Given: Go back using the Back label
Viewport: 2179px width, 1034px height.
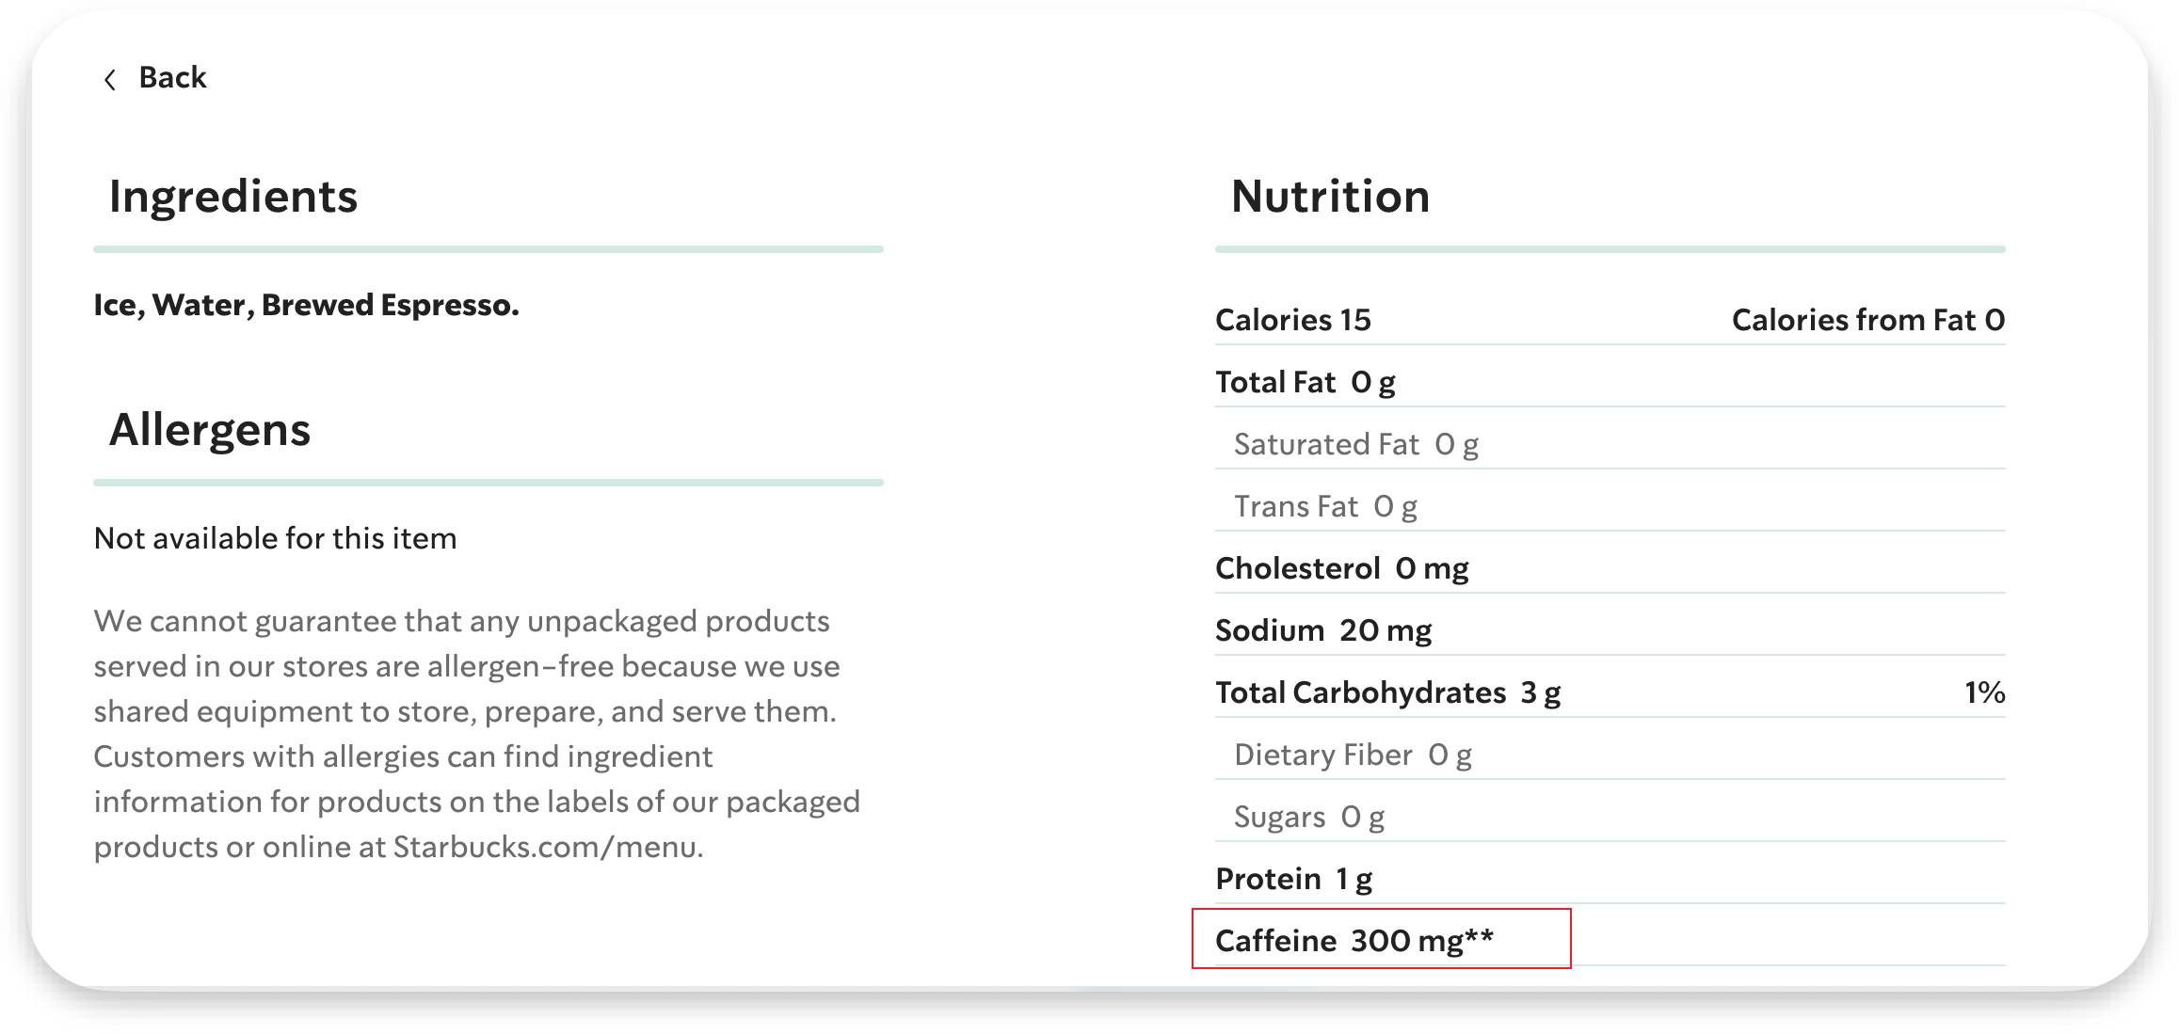Looking at the screenshot, I should tap(172, 77).
